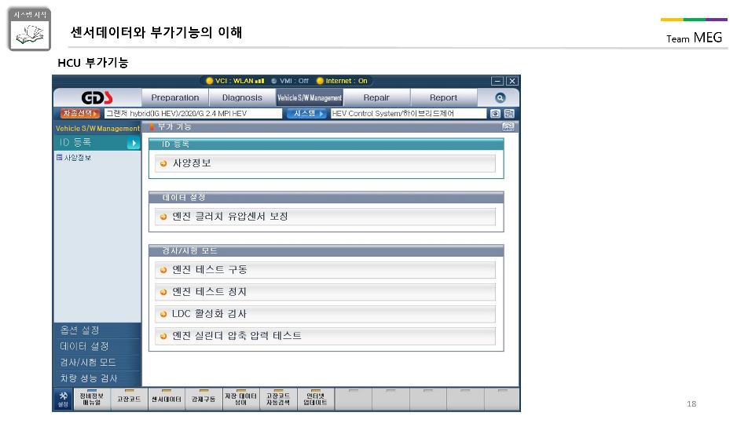
Task: Open 고장코드 in the bottom toolbar
Action: click(130, 400)
